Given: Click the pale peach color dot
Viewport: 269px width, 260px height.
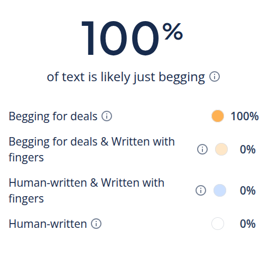Looking at the screenshot, I should [x=221, y=149].
